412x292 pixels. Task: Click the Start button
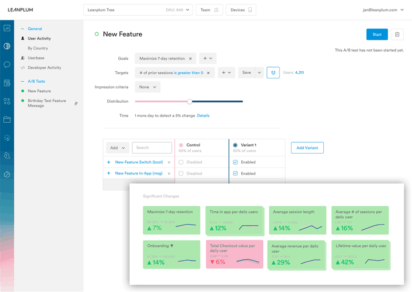tap(377, 34)
